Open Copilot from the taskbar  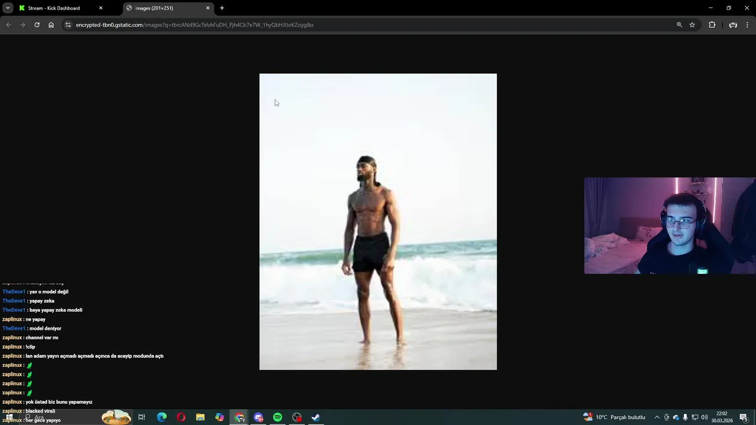coord(220,417)
